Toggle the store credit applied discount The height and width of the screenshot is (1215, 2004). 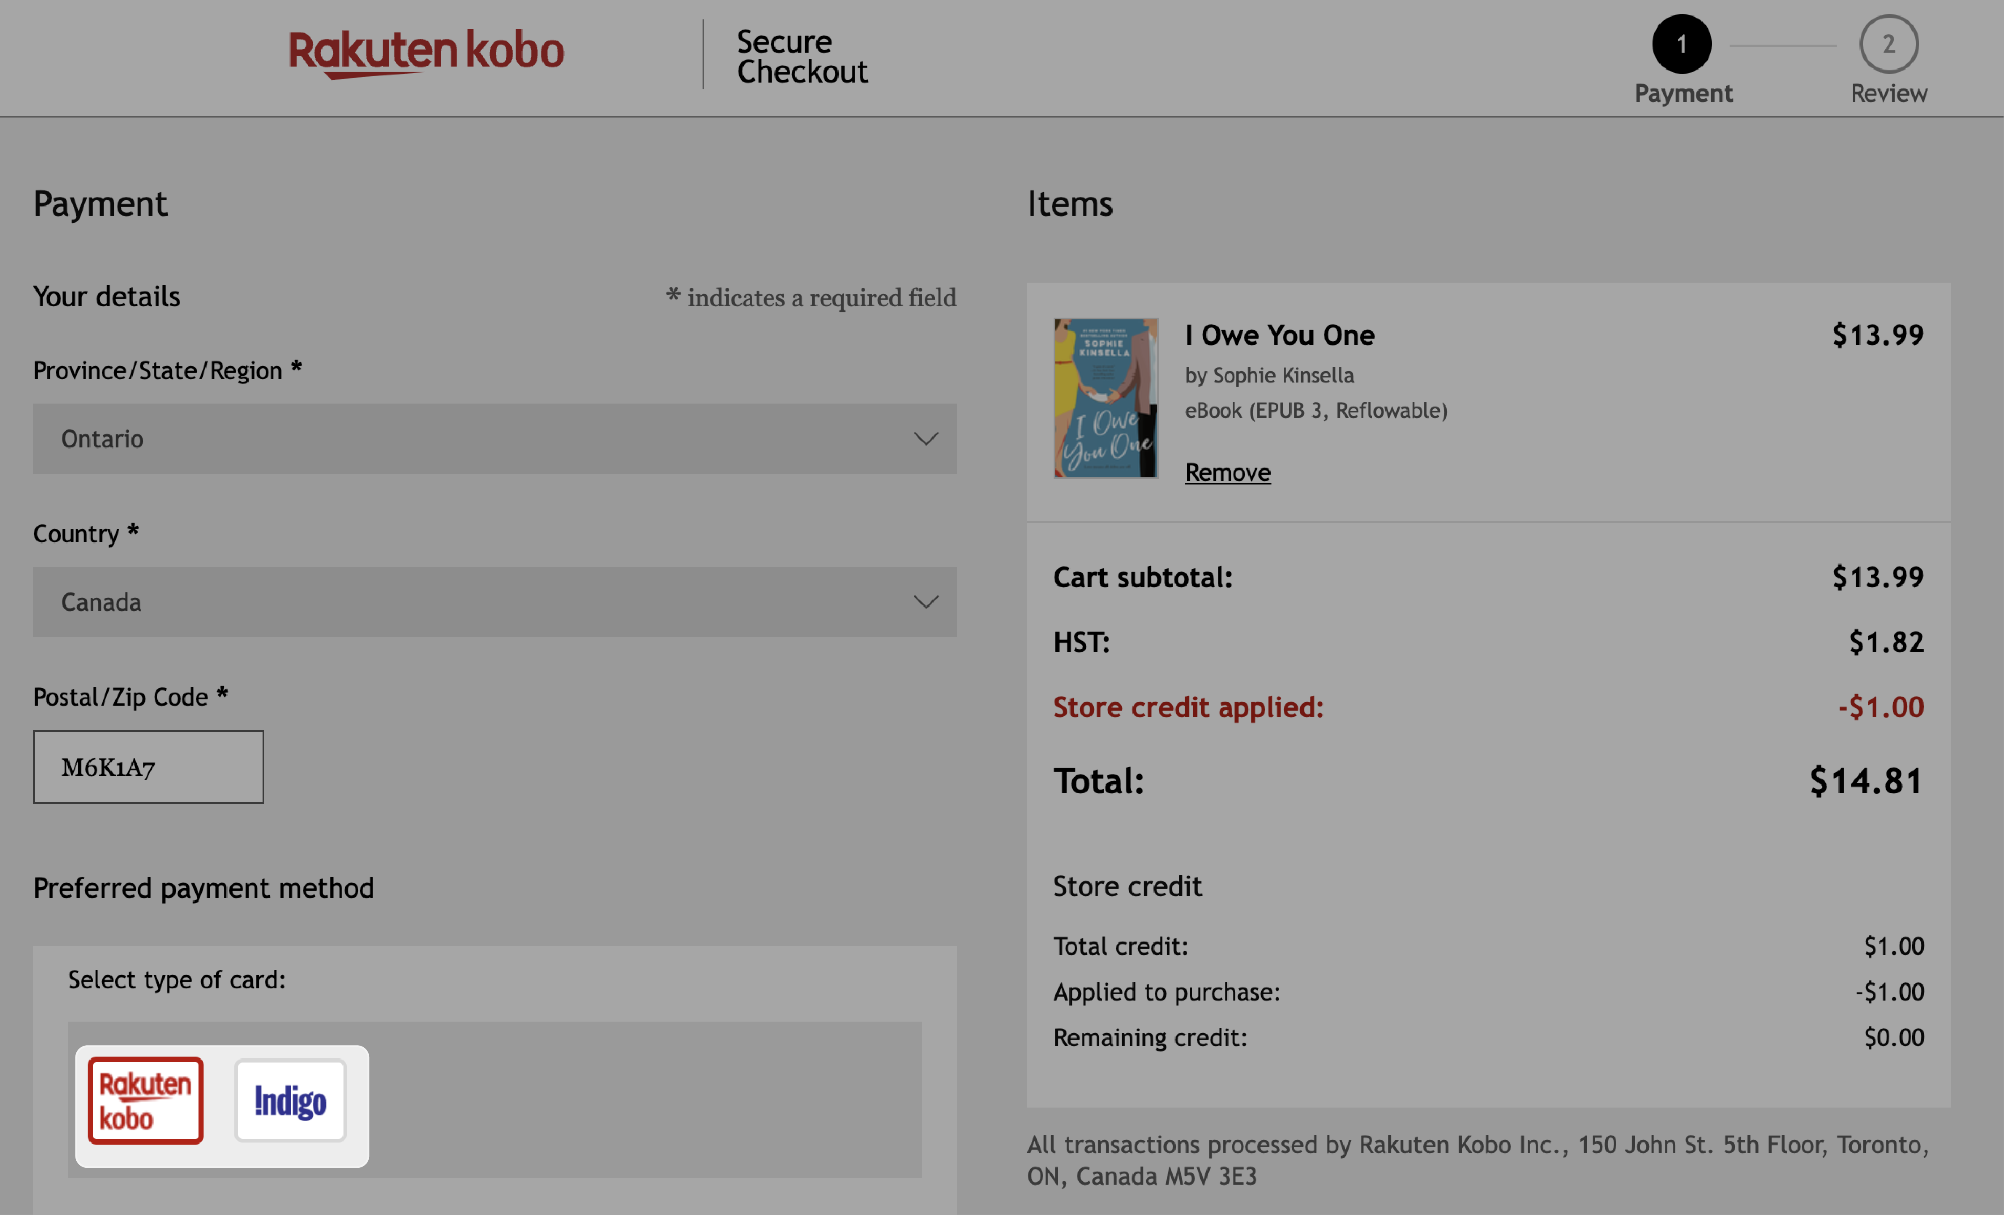point(1187,706)
